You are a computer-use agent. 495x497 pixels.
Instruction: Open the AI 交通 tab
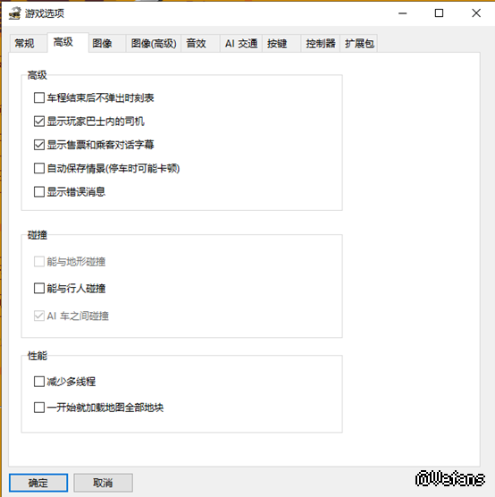click(241, 44)
